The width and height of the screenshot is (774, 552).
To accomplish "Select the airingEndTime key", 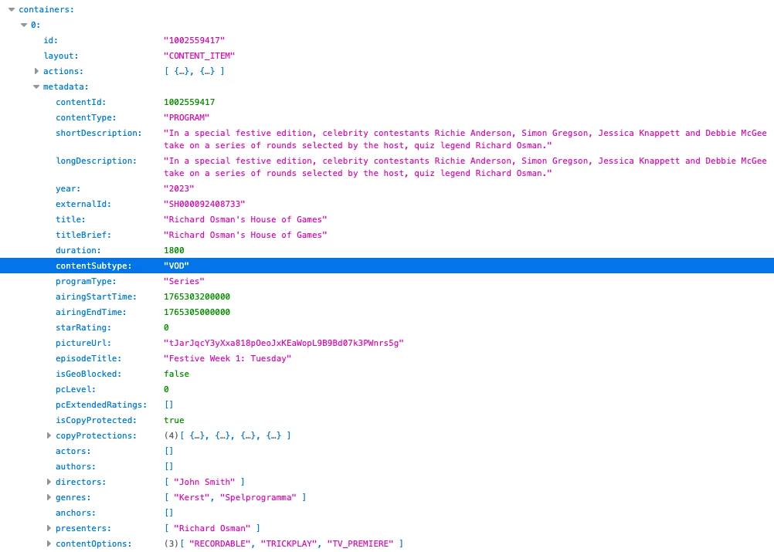I will [x=91, y=312].
